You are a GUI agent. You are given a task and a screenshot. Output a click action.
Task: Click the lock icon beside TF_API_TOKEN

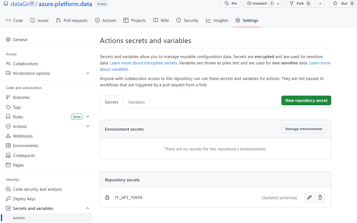(x=107, y=198)
